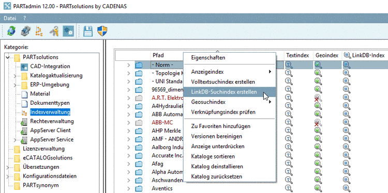Viewport: 388px width, 193px height.
Task: Click Geoindex icon in Afag row
Action: tap(318, 164)
